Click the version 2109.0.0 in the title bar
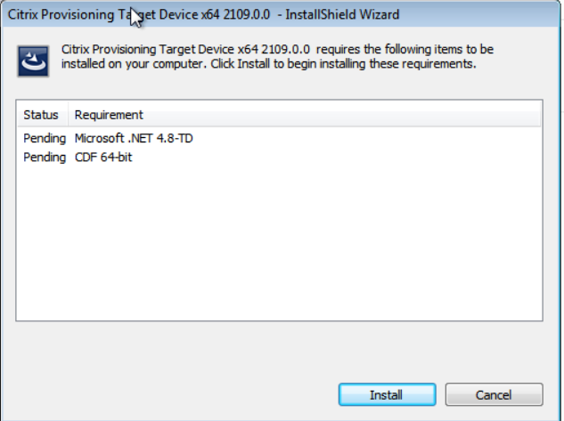 pyautogui.click(x=247, y=15)
